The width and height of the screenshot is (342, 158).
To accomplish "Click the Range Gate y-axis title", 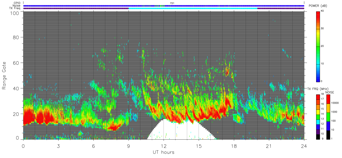I will pos(4,75).
